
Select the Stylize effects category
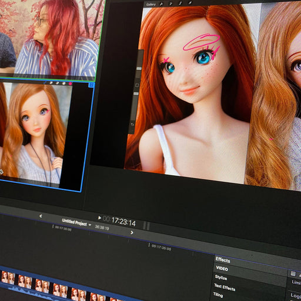(x=221, y=277)
